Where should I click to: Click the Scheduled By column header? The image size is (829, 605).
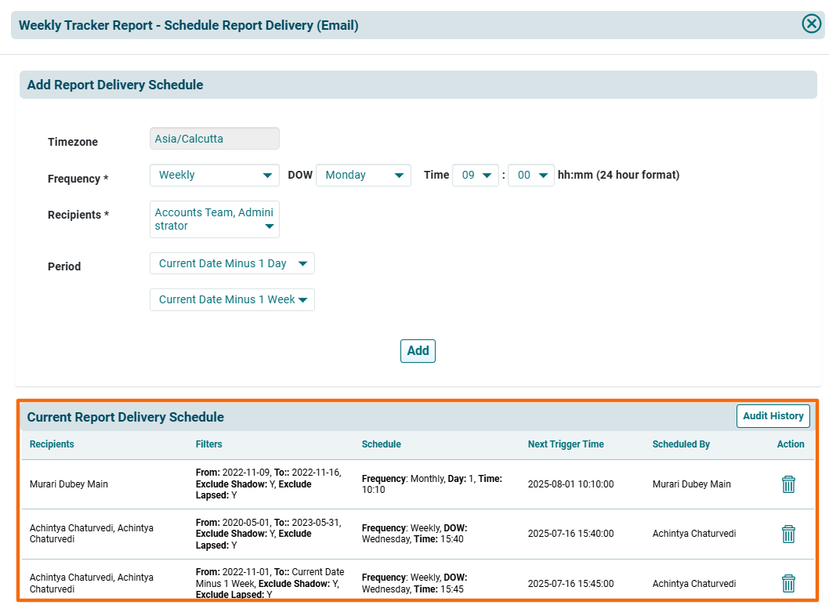click(681, 444)
